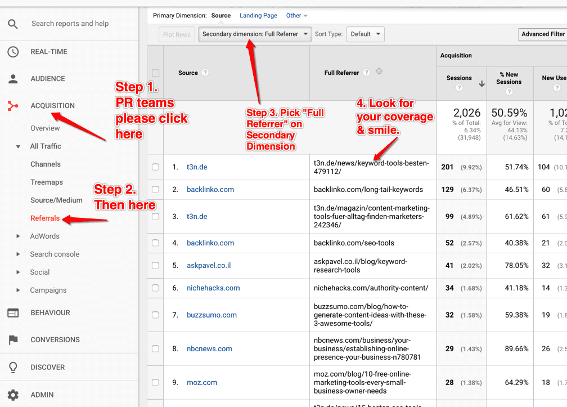567x407 pixels.
Task: Expand the Social section arrow
Action: click(x=18, y=272)
